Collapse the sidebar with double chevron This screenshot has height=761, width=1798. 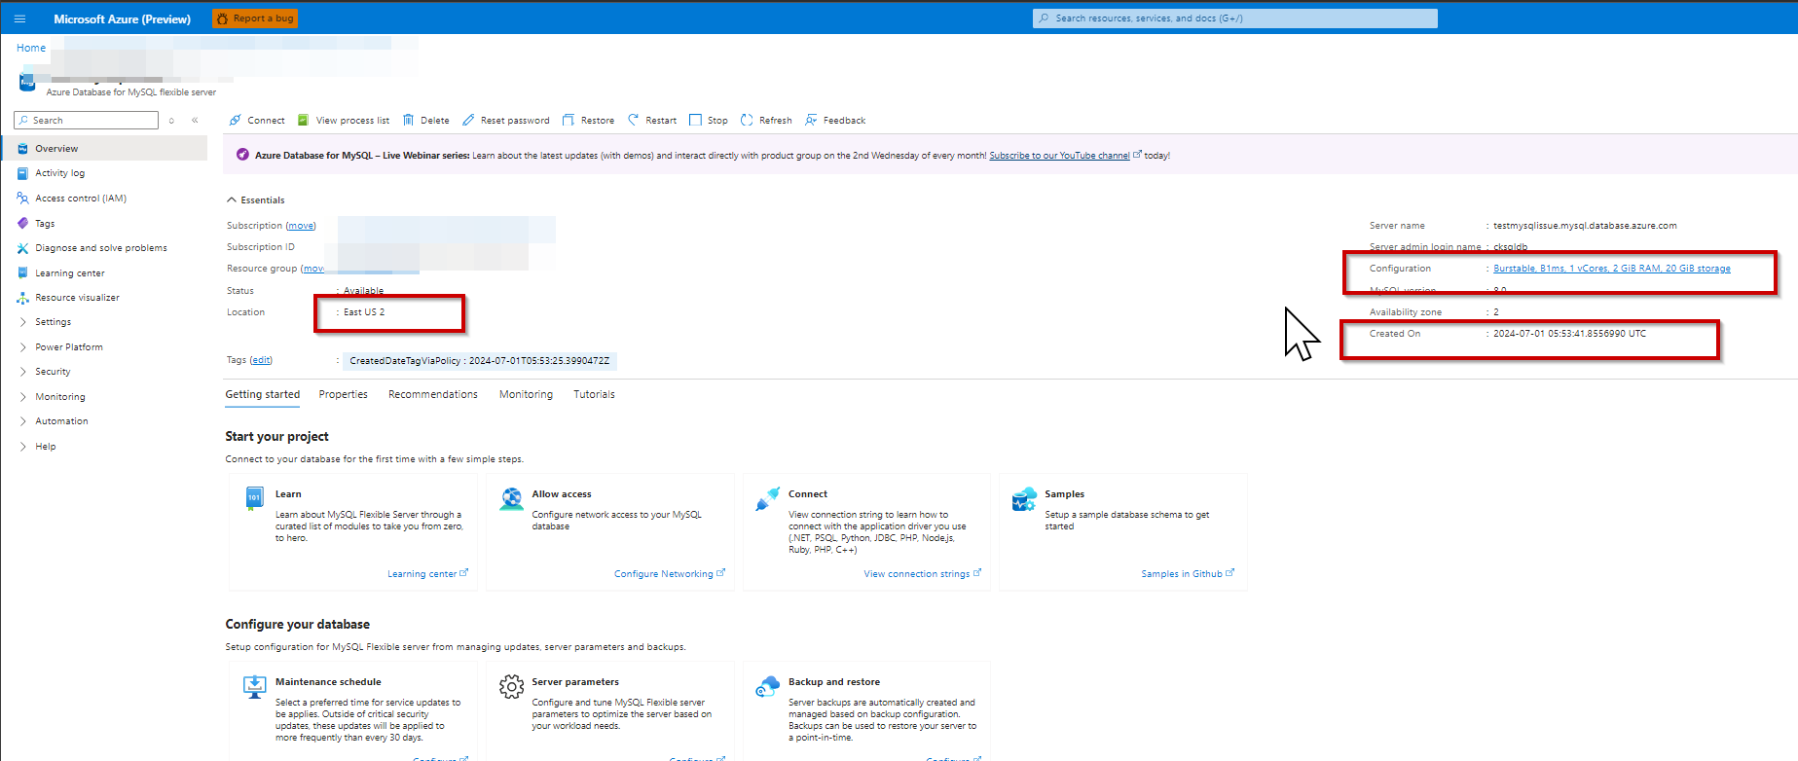[x=195, y=120]
